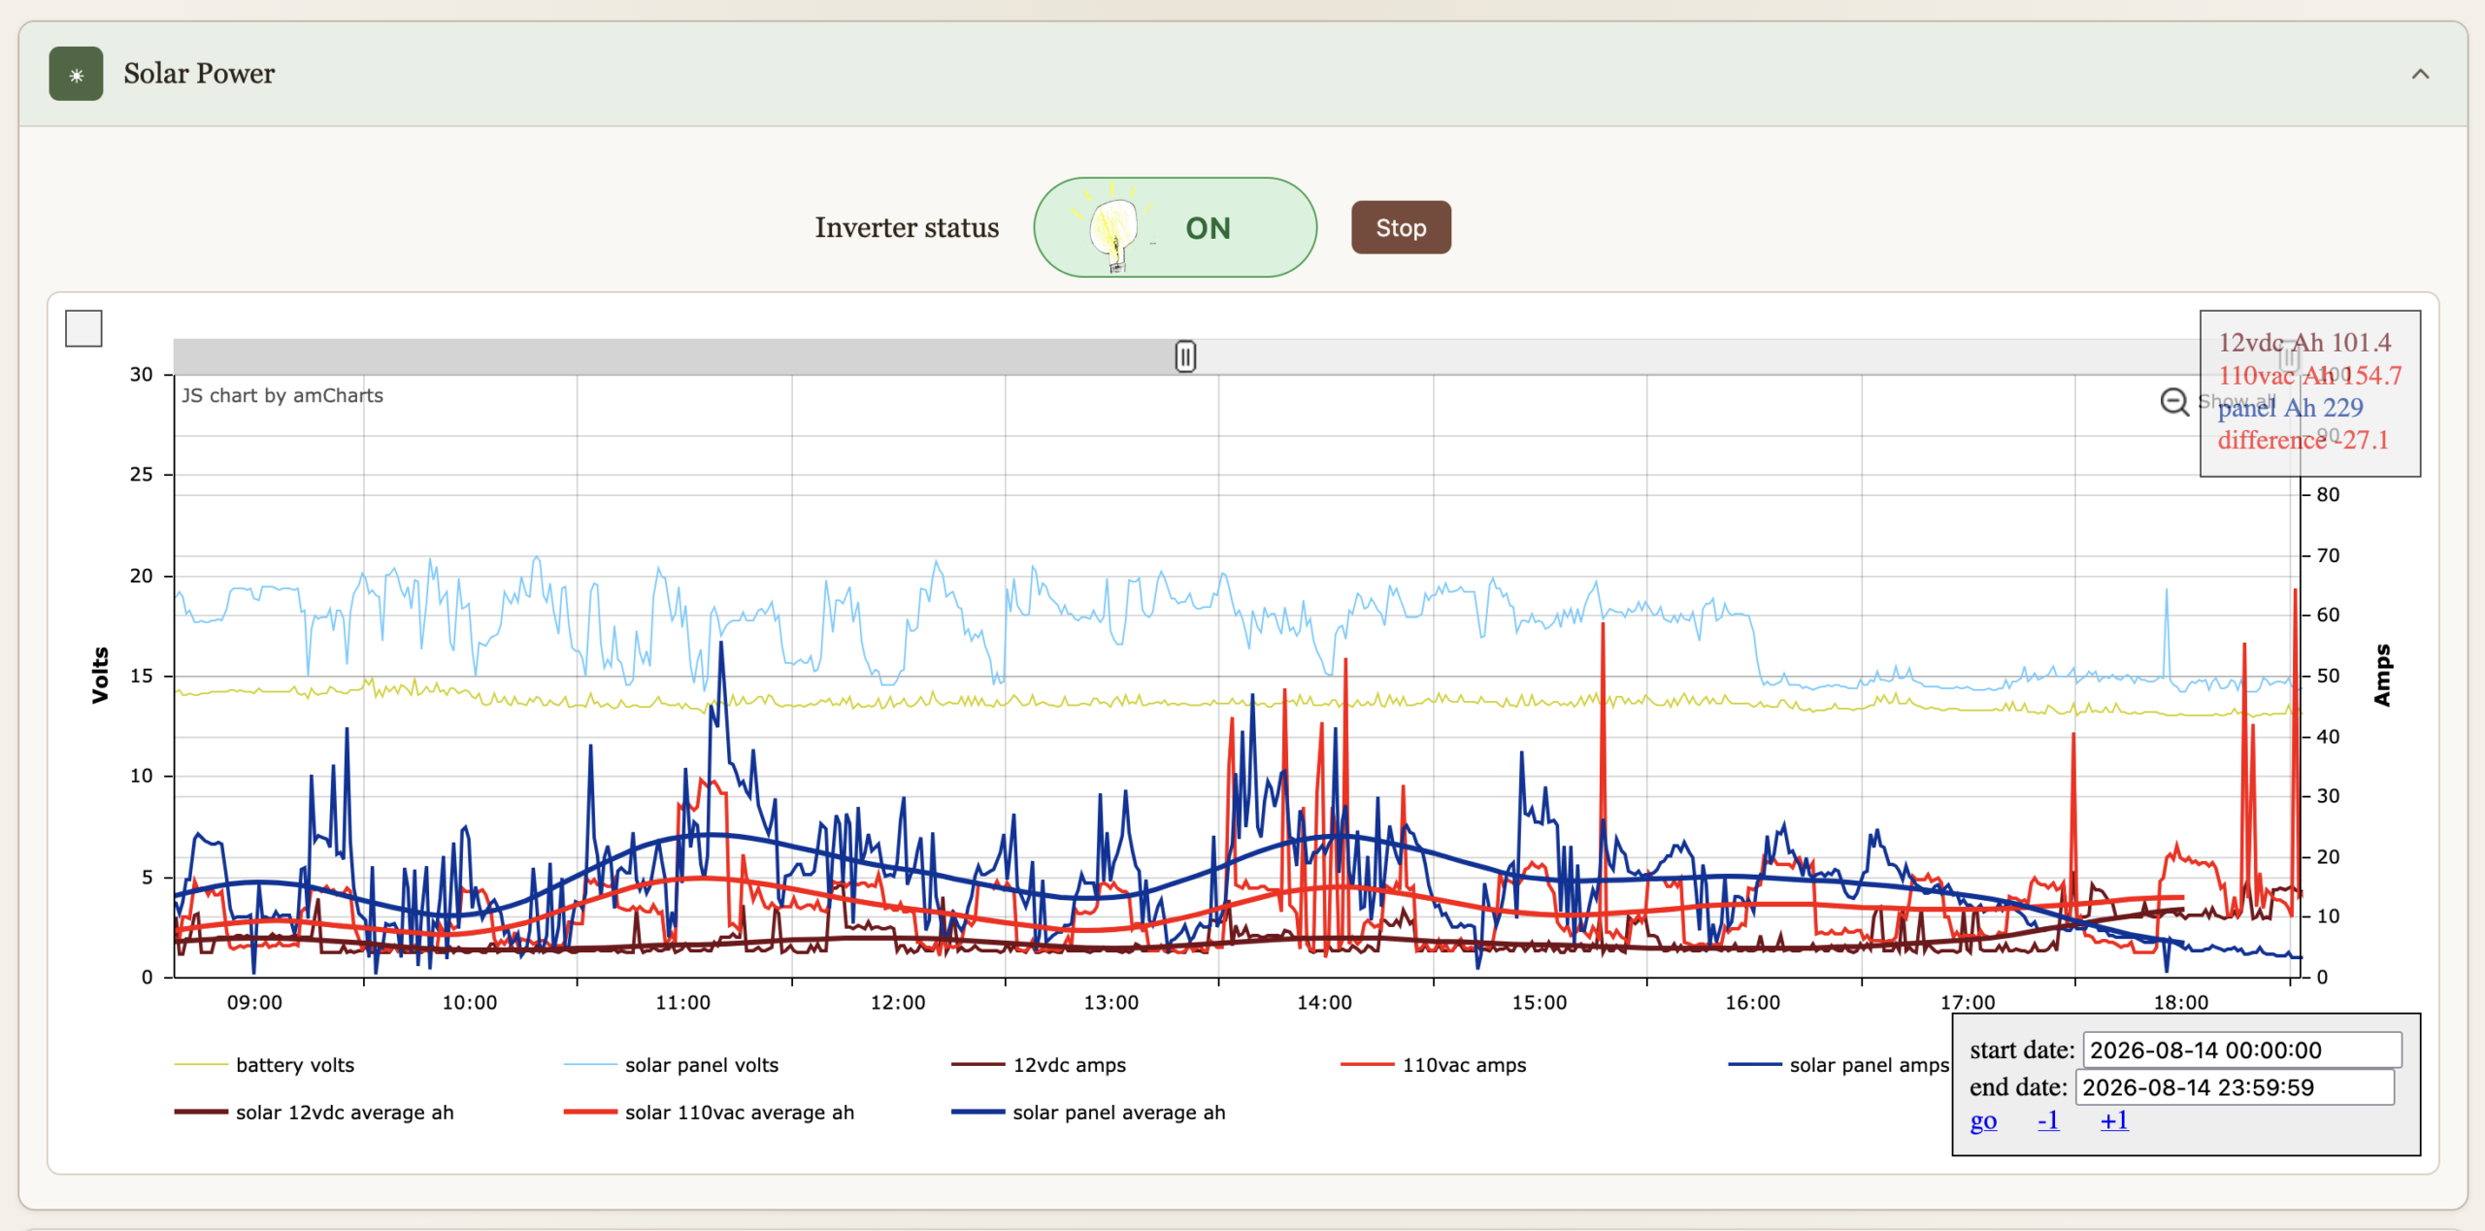Hide the 12vdc amps legend series
Image resolution: width=2485 pixels, height=1231 pixels.
(1039, 1065)
